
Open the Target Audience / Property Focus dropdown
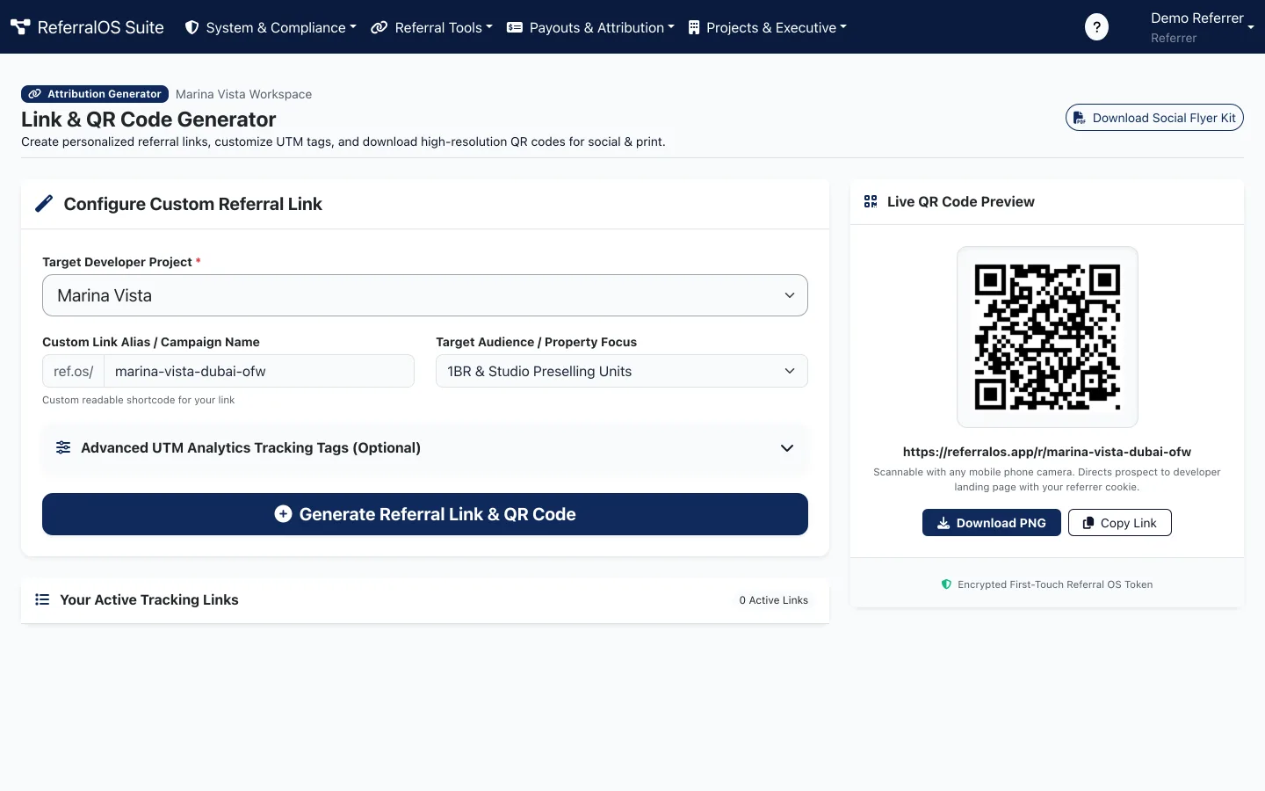622,371
